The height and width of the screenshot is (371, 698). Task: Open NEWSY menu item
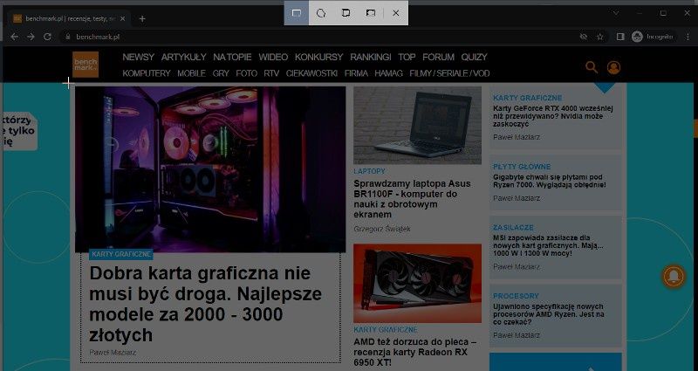pos(139,57)
